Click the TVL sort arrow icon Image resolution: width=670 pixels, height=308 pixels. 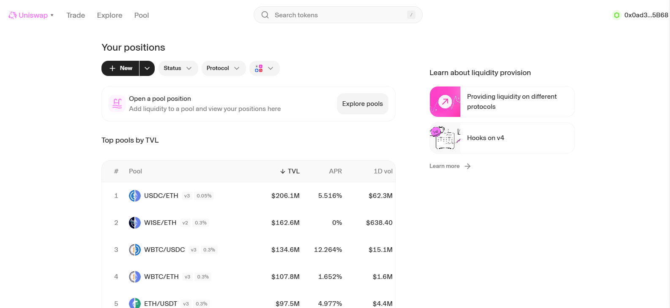[283, 171]
